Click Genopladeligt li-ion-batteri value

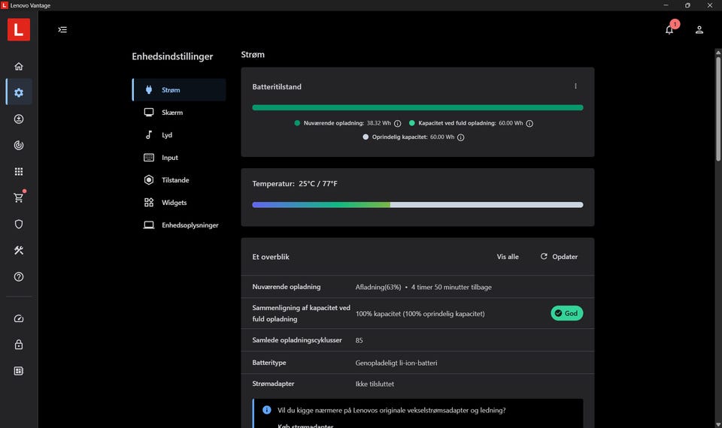point(396,363)
